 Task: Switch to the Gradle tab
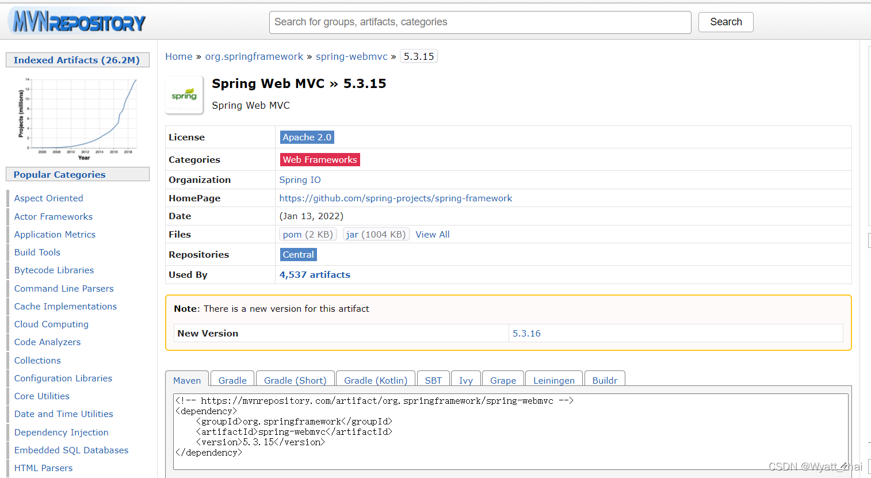[232, 380]
